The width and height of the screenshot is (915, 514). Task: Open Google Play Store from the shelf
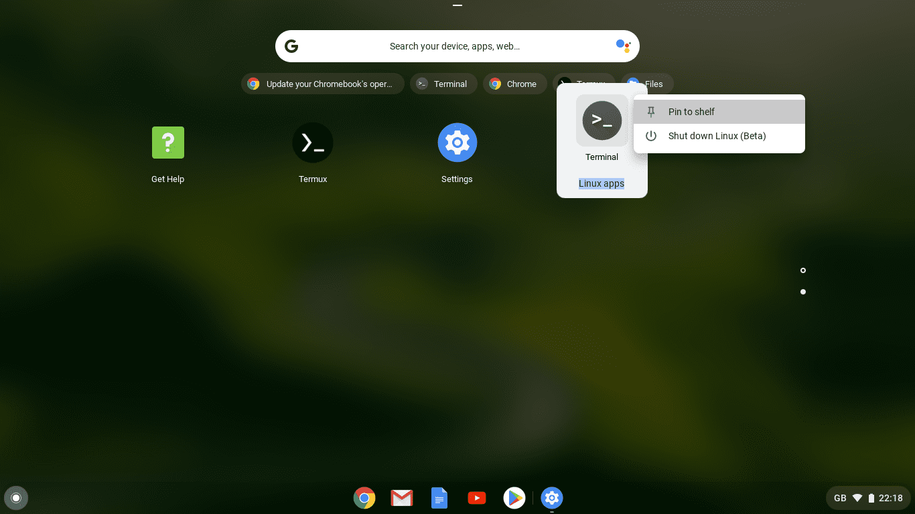(x=514, y=498)
